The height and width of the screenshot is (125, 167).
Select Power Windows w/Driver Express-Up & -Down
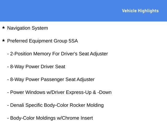click(59, 92)
